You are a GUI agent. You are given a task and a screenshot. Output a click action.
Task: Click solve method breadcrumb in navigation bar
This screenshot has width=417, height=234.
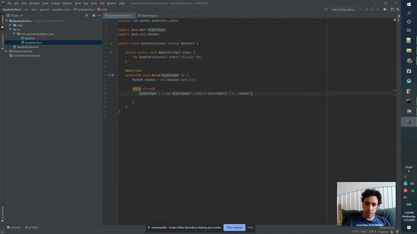[102, 9]
